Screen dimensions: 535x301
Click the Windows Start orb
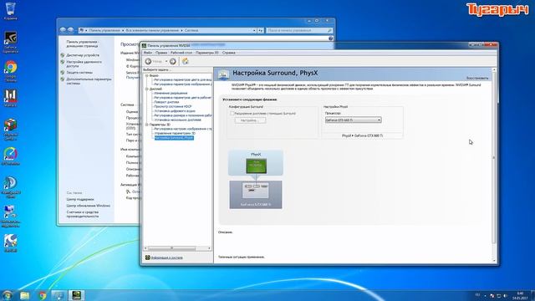coord(7,295)
